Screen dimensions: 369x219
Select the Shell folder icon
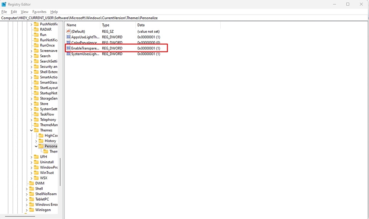coord(32,189)
